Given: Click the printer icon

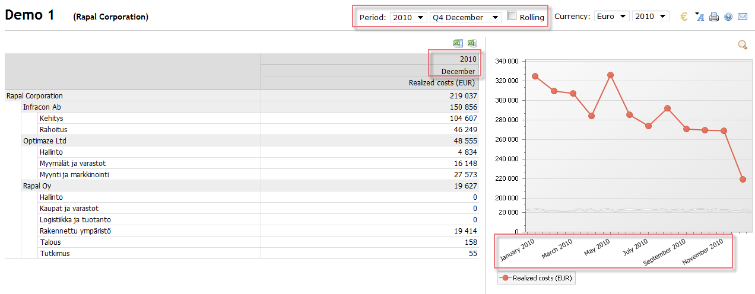Looking at the screenshot, I should (714, 17).
